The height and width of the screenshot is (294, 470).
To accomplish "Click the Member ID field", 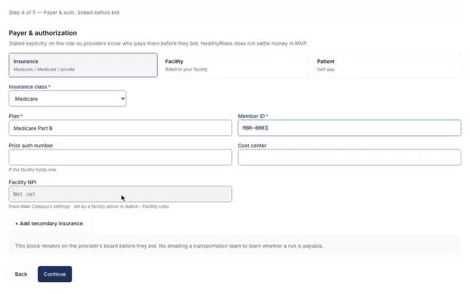I will click(350, 128).
